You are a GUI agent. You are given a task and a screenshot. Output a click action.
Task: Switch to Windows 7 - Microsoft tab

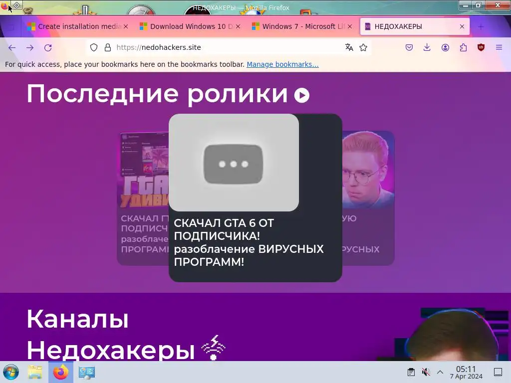click(301, 26)
